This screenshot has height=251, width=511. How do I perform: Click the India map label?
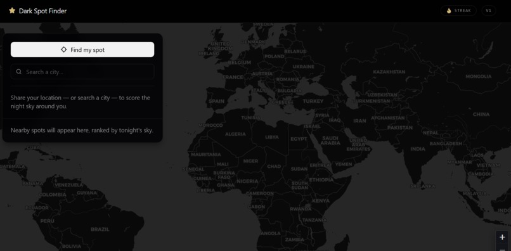pyautogui.click(x=417, y=149)
